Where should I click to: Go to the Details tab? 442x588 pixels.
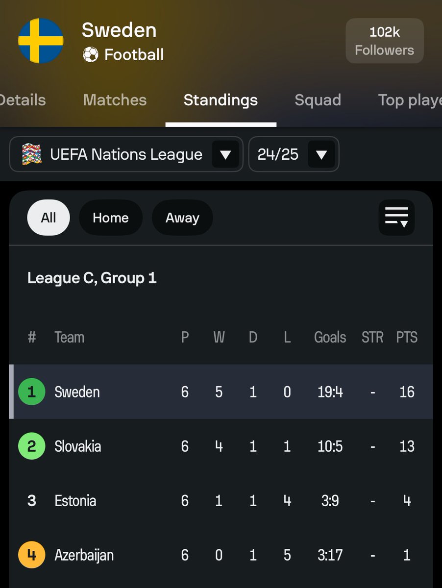[23, 100]
